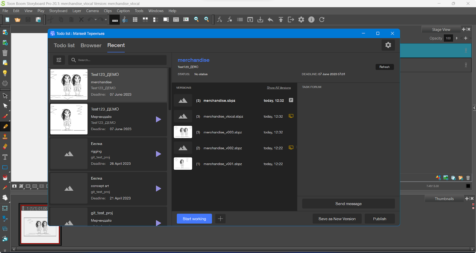Click the reply arrow icon in toolbar
This screenshot has height=253, width=476.
(270, 20)
